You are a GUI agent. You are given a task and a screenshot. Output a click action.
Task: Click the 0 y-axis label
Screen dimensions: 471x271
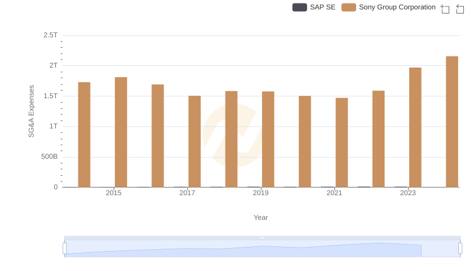55,187
